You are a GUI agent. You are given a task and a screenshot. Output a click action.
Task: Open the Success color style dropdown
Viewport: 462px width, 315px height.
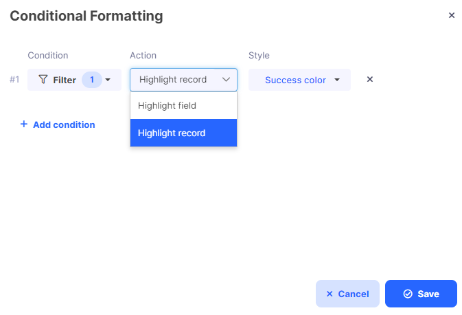299,80
